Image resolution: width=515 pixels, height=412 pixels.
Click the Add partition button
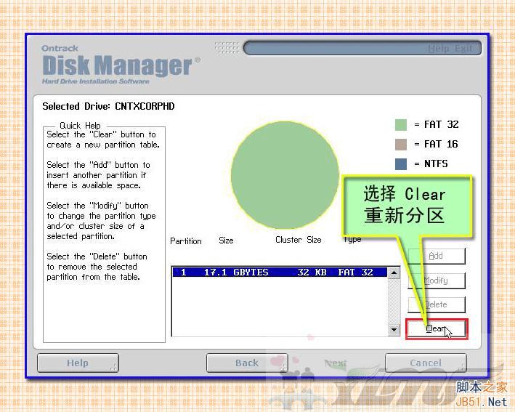click(436, 256)
